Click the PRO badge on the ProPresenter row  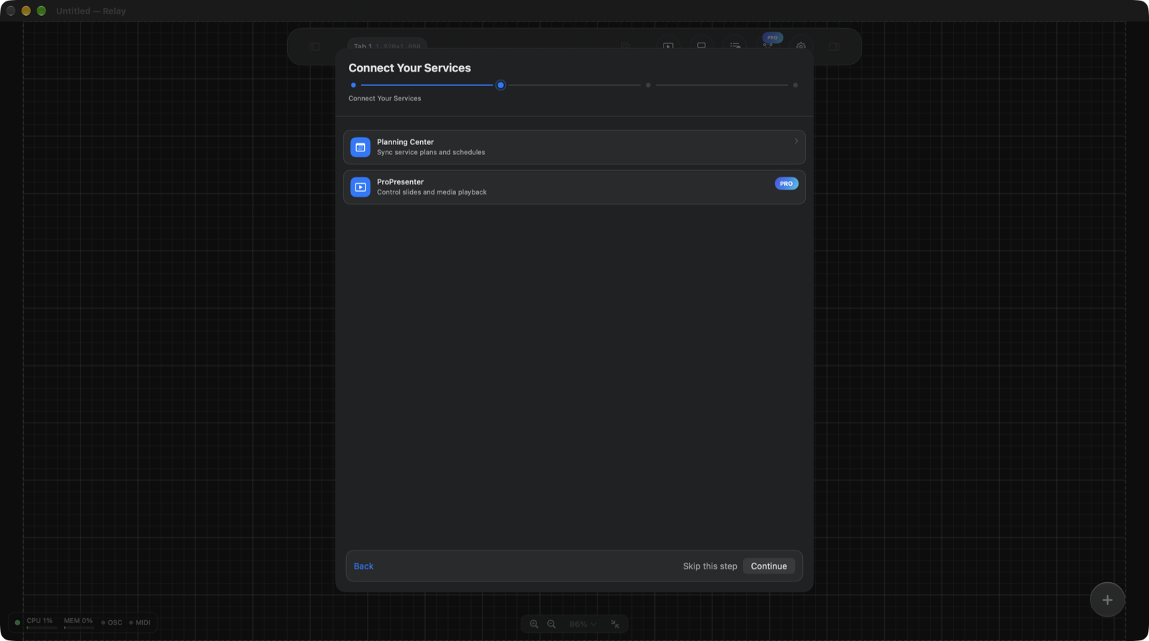[786, 184]
